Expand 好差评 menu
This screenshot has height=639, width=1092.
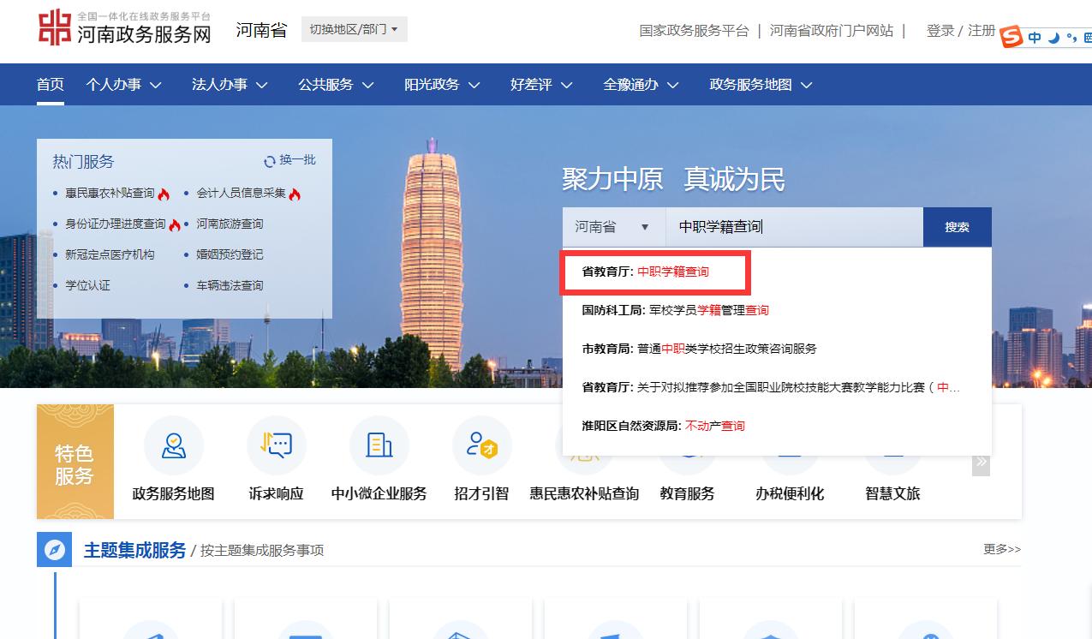point(542,85)
